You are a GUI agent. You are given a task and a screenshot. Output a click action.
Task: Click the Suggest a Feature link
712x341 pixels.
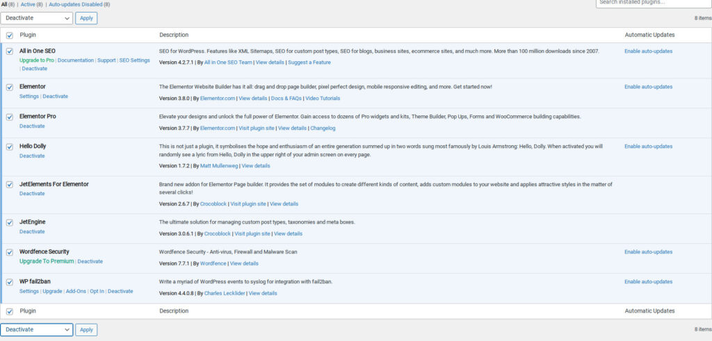coord(309,63)
